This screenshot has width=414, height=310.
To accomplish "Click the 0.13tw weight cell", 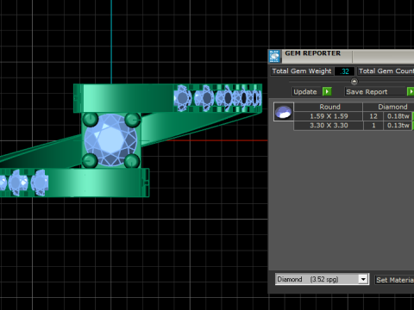I will point(398,126).
